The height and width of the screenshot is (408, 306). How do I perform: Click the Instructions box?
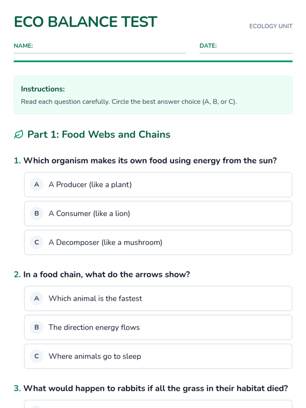pyautogui.click(x=153, y=95)
